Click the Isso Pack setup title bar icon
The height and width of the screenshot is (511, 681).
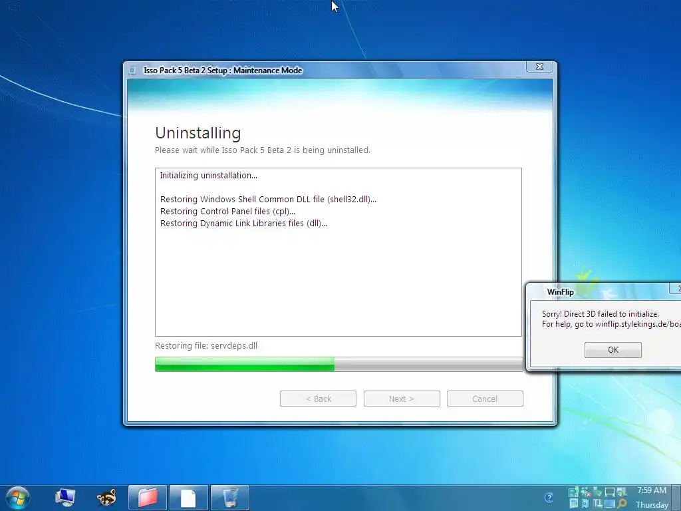pyautogui.click(x=132, y=71)
